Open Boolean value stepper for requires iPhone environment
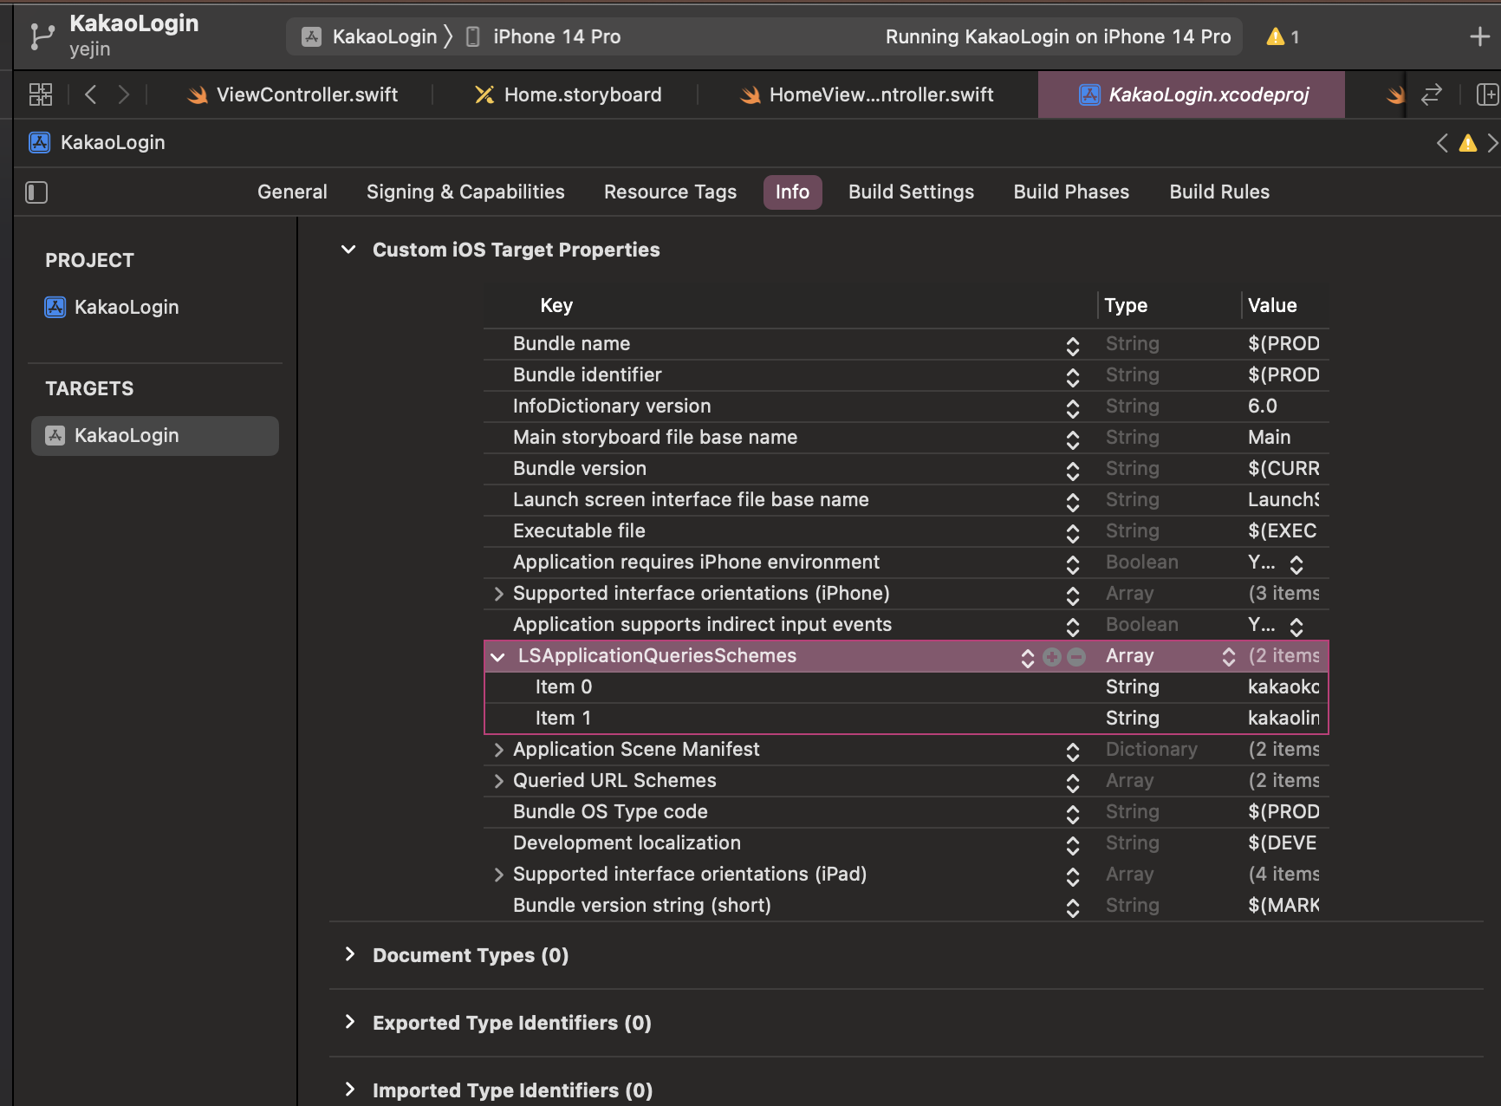Viewport: 1501px width, 1106px height. [1296, 563]
